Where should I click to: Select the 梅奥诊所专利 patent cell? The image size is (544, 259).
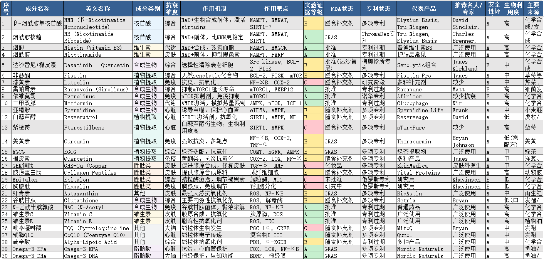pyautogui.click(x=378, y=65)
